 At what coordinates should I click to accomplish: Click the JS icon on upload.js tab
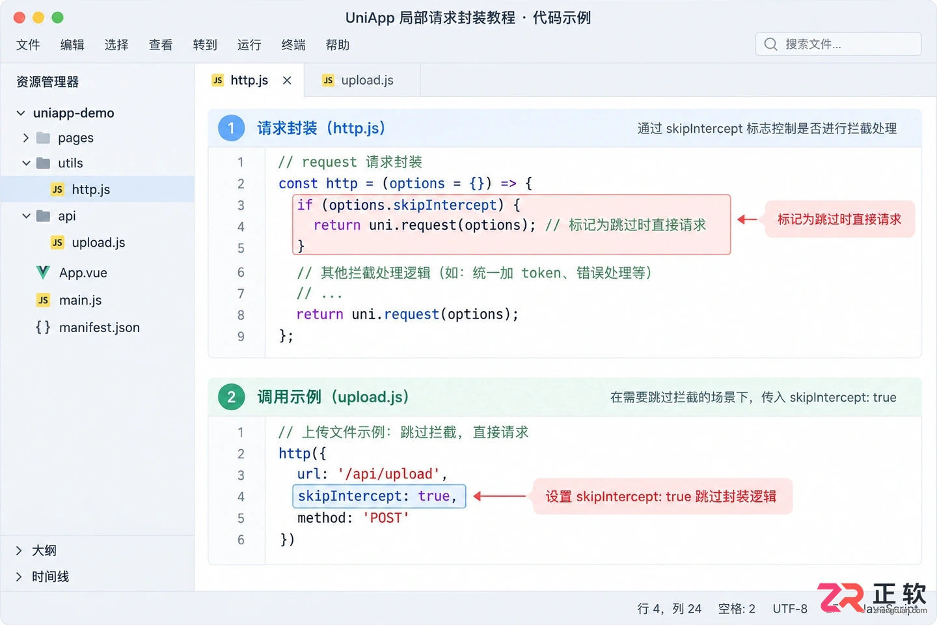coord(328,80)
